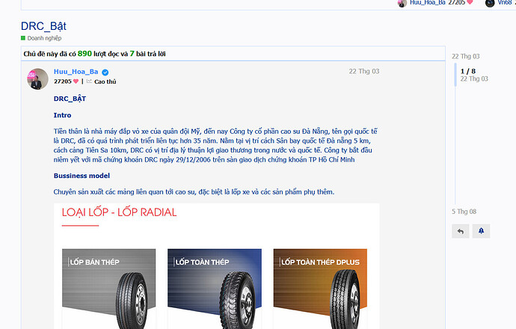Click the DRC_Bật topic title
The height and width of the screenshot is (329, 516).
[x=43, y=26]
